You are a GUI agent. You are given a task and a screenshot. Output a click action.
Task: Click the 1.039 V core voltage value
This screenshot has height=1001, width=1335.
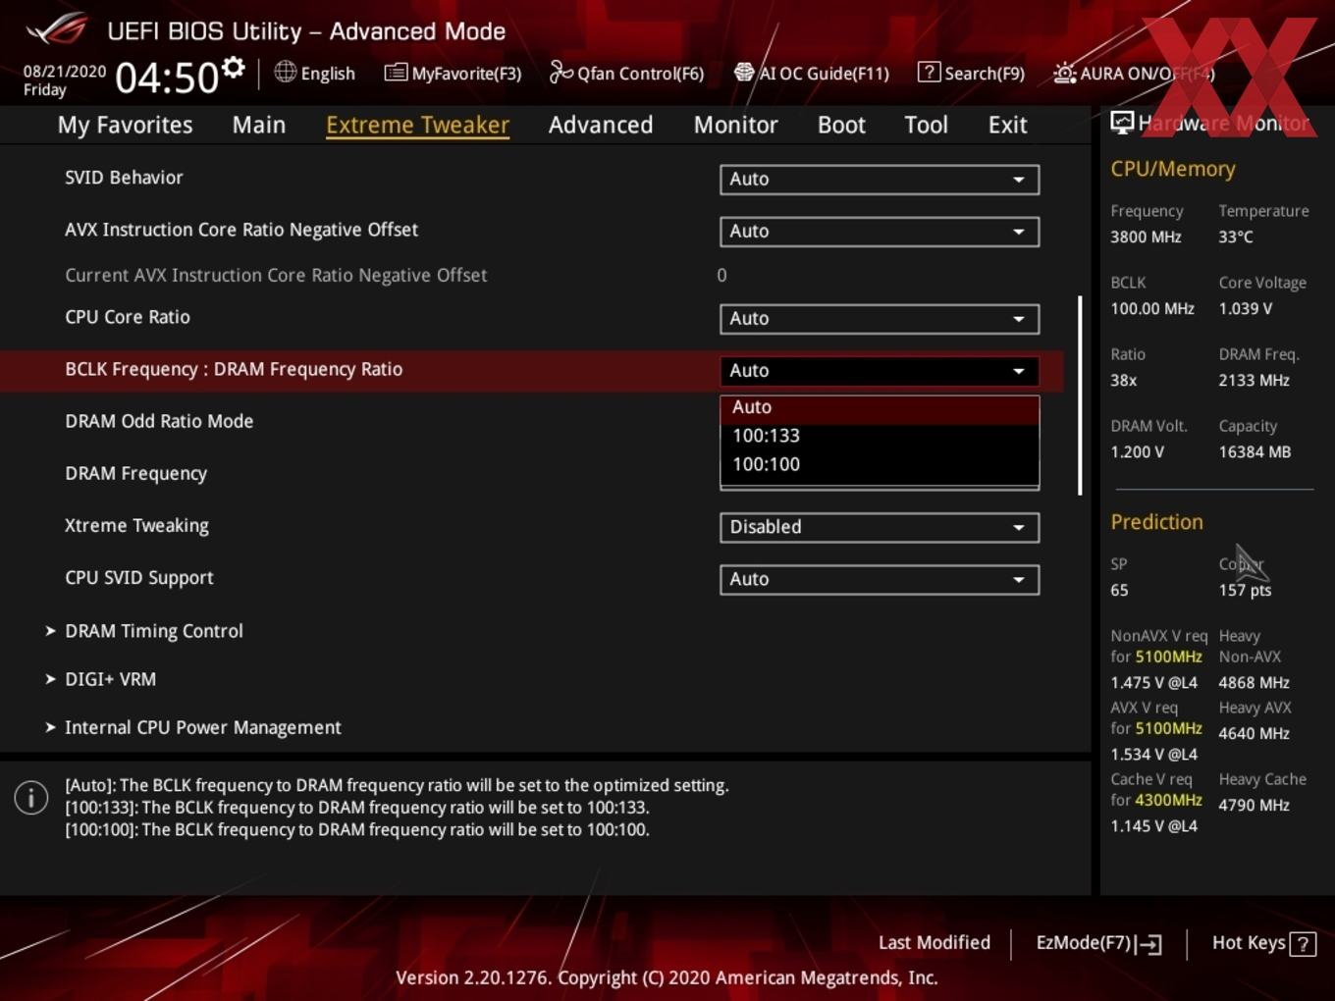coord(1245,308)
